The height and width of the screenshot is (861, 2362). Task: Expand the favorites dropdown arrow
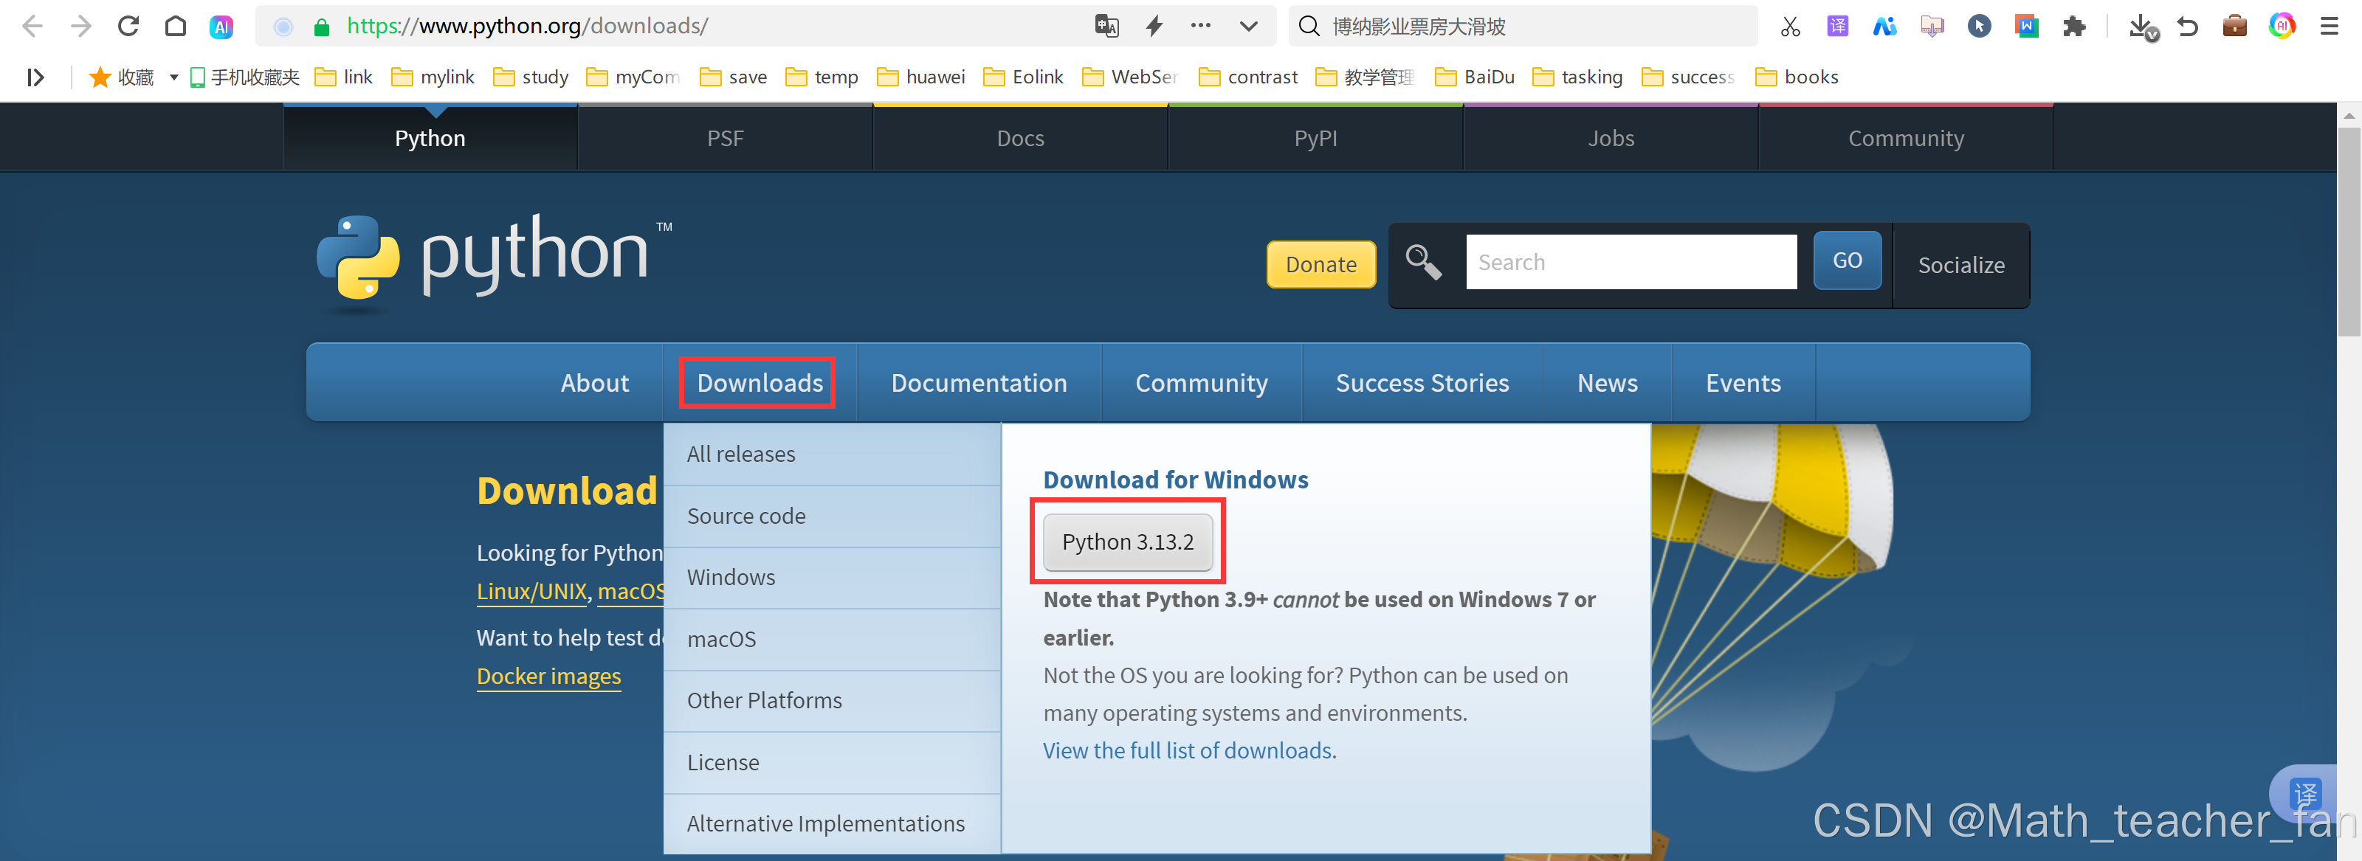click(173, 77)
